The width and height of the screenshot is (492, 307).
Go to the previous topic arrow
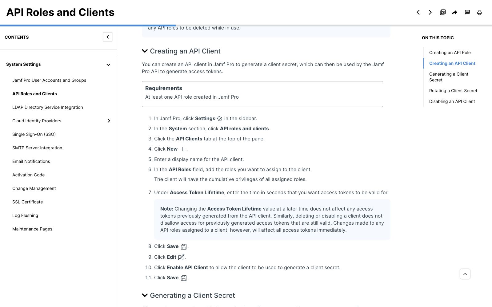418,12
